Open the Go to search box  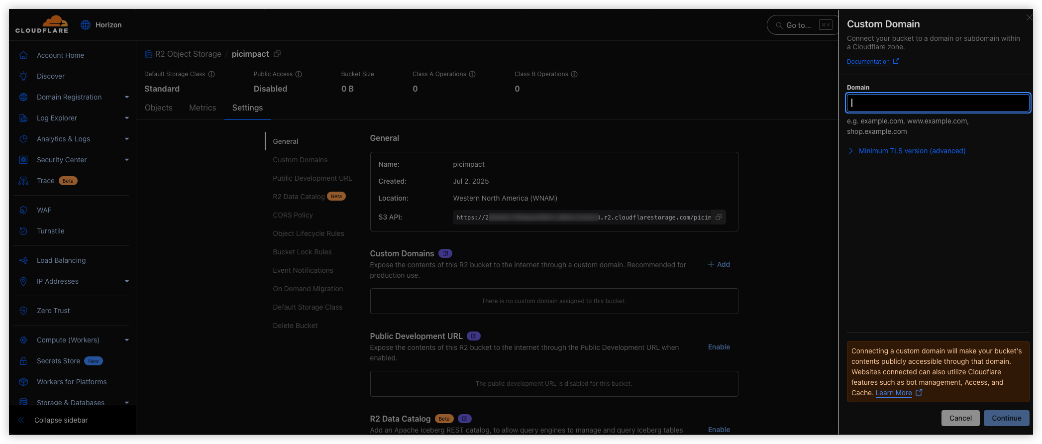coord(802,25)
